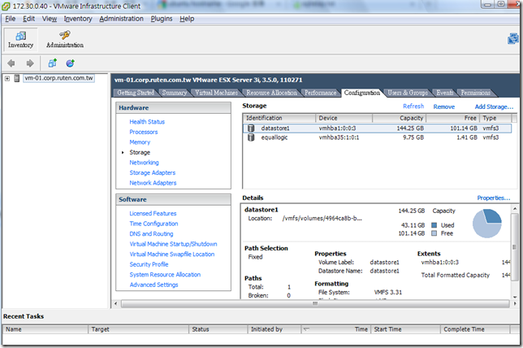Open datastore Properties... link
The height and width of the screenshot is (348, 523).
click(x=493, y=198)
